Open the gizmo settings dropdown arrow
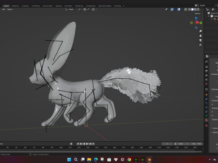 [x=175, y=10]
